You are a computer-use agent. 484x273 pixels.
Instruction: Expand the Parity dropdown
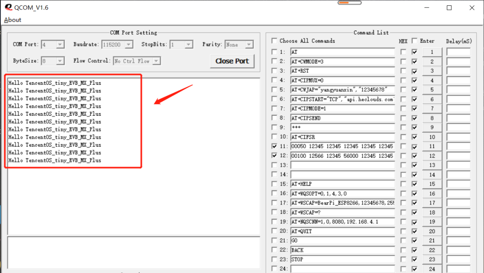(249, 44)
